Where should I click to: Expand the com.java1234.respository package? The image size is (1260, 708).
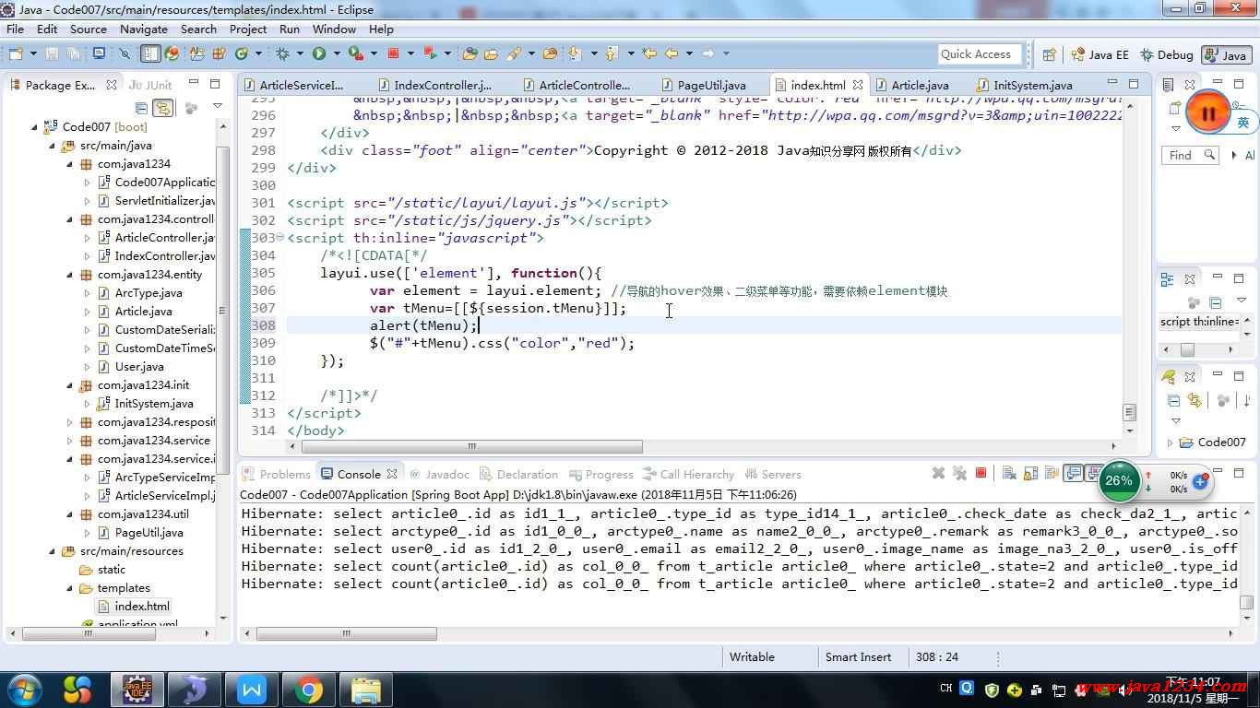tap(69, 422)
